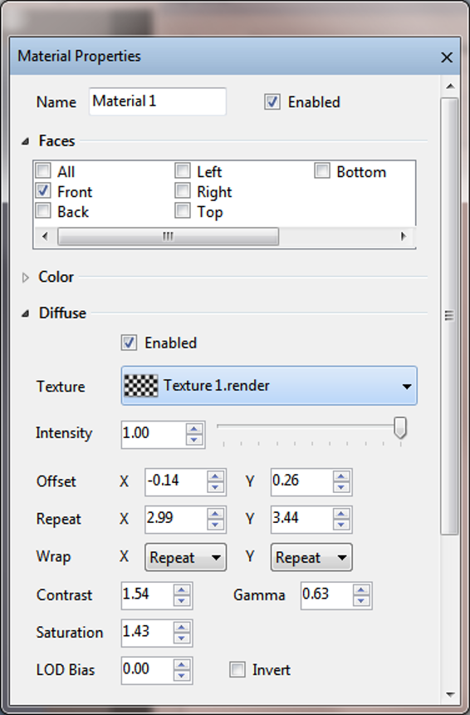Click the Material 1 name field
The width and height of the screenshot is (470, 715).
[158, 101]
